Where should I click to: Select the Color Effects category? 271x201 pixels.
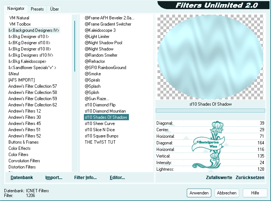tap(19, 148)
